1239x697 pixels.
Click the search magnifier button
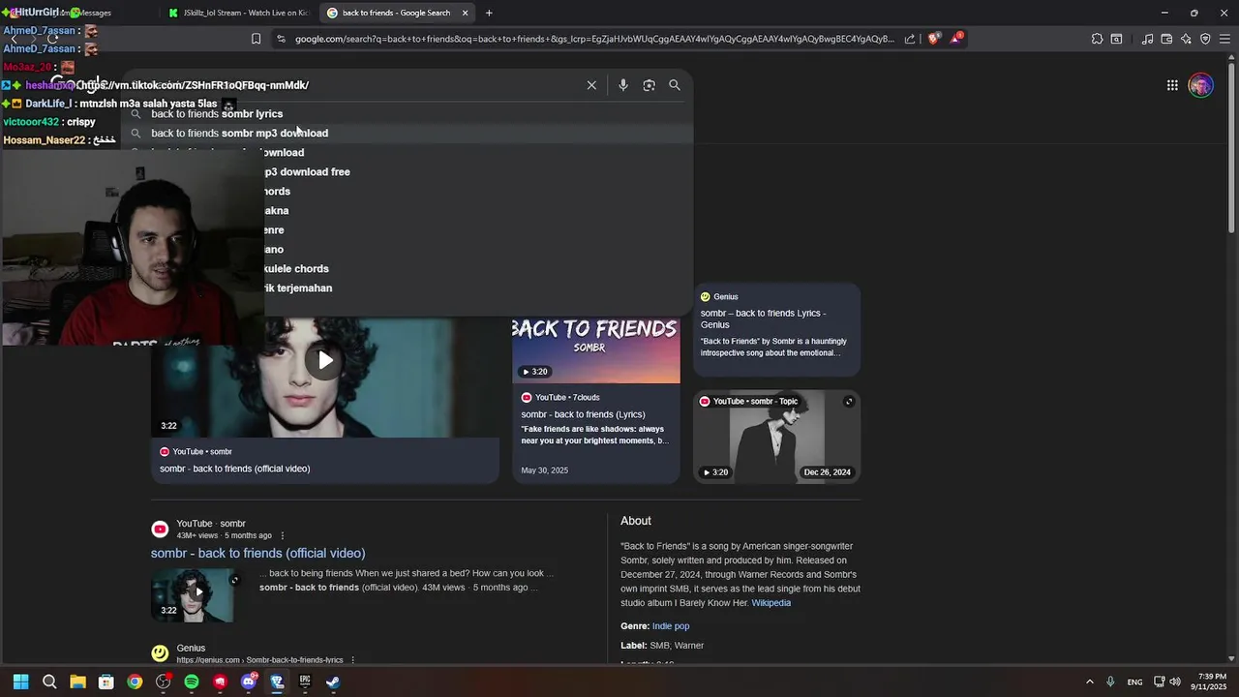point(675,85)
